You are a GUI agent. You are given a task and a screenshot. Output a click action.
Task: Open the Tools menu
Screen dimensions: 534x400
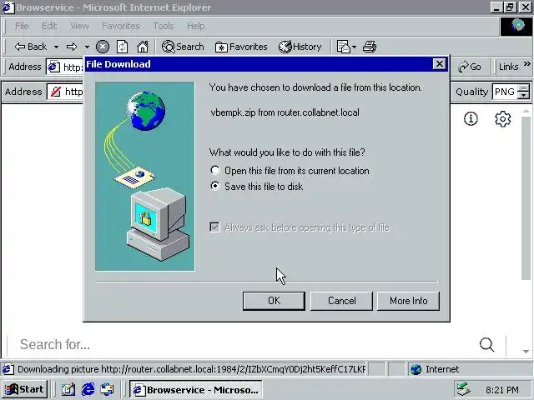tap(164, 26)
